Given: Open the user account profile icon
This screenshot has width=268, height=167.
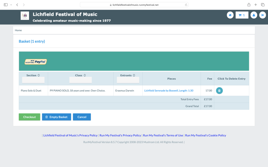Looking at the screenshot, I should click(x=254, y=15).
